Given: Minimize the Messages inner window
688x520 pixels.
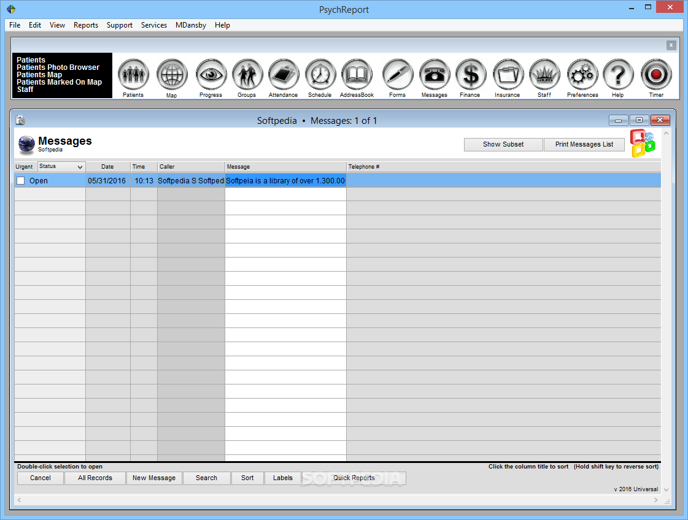Looking at the screenshot, I should (618, 120).
